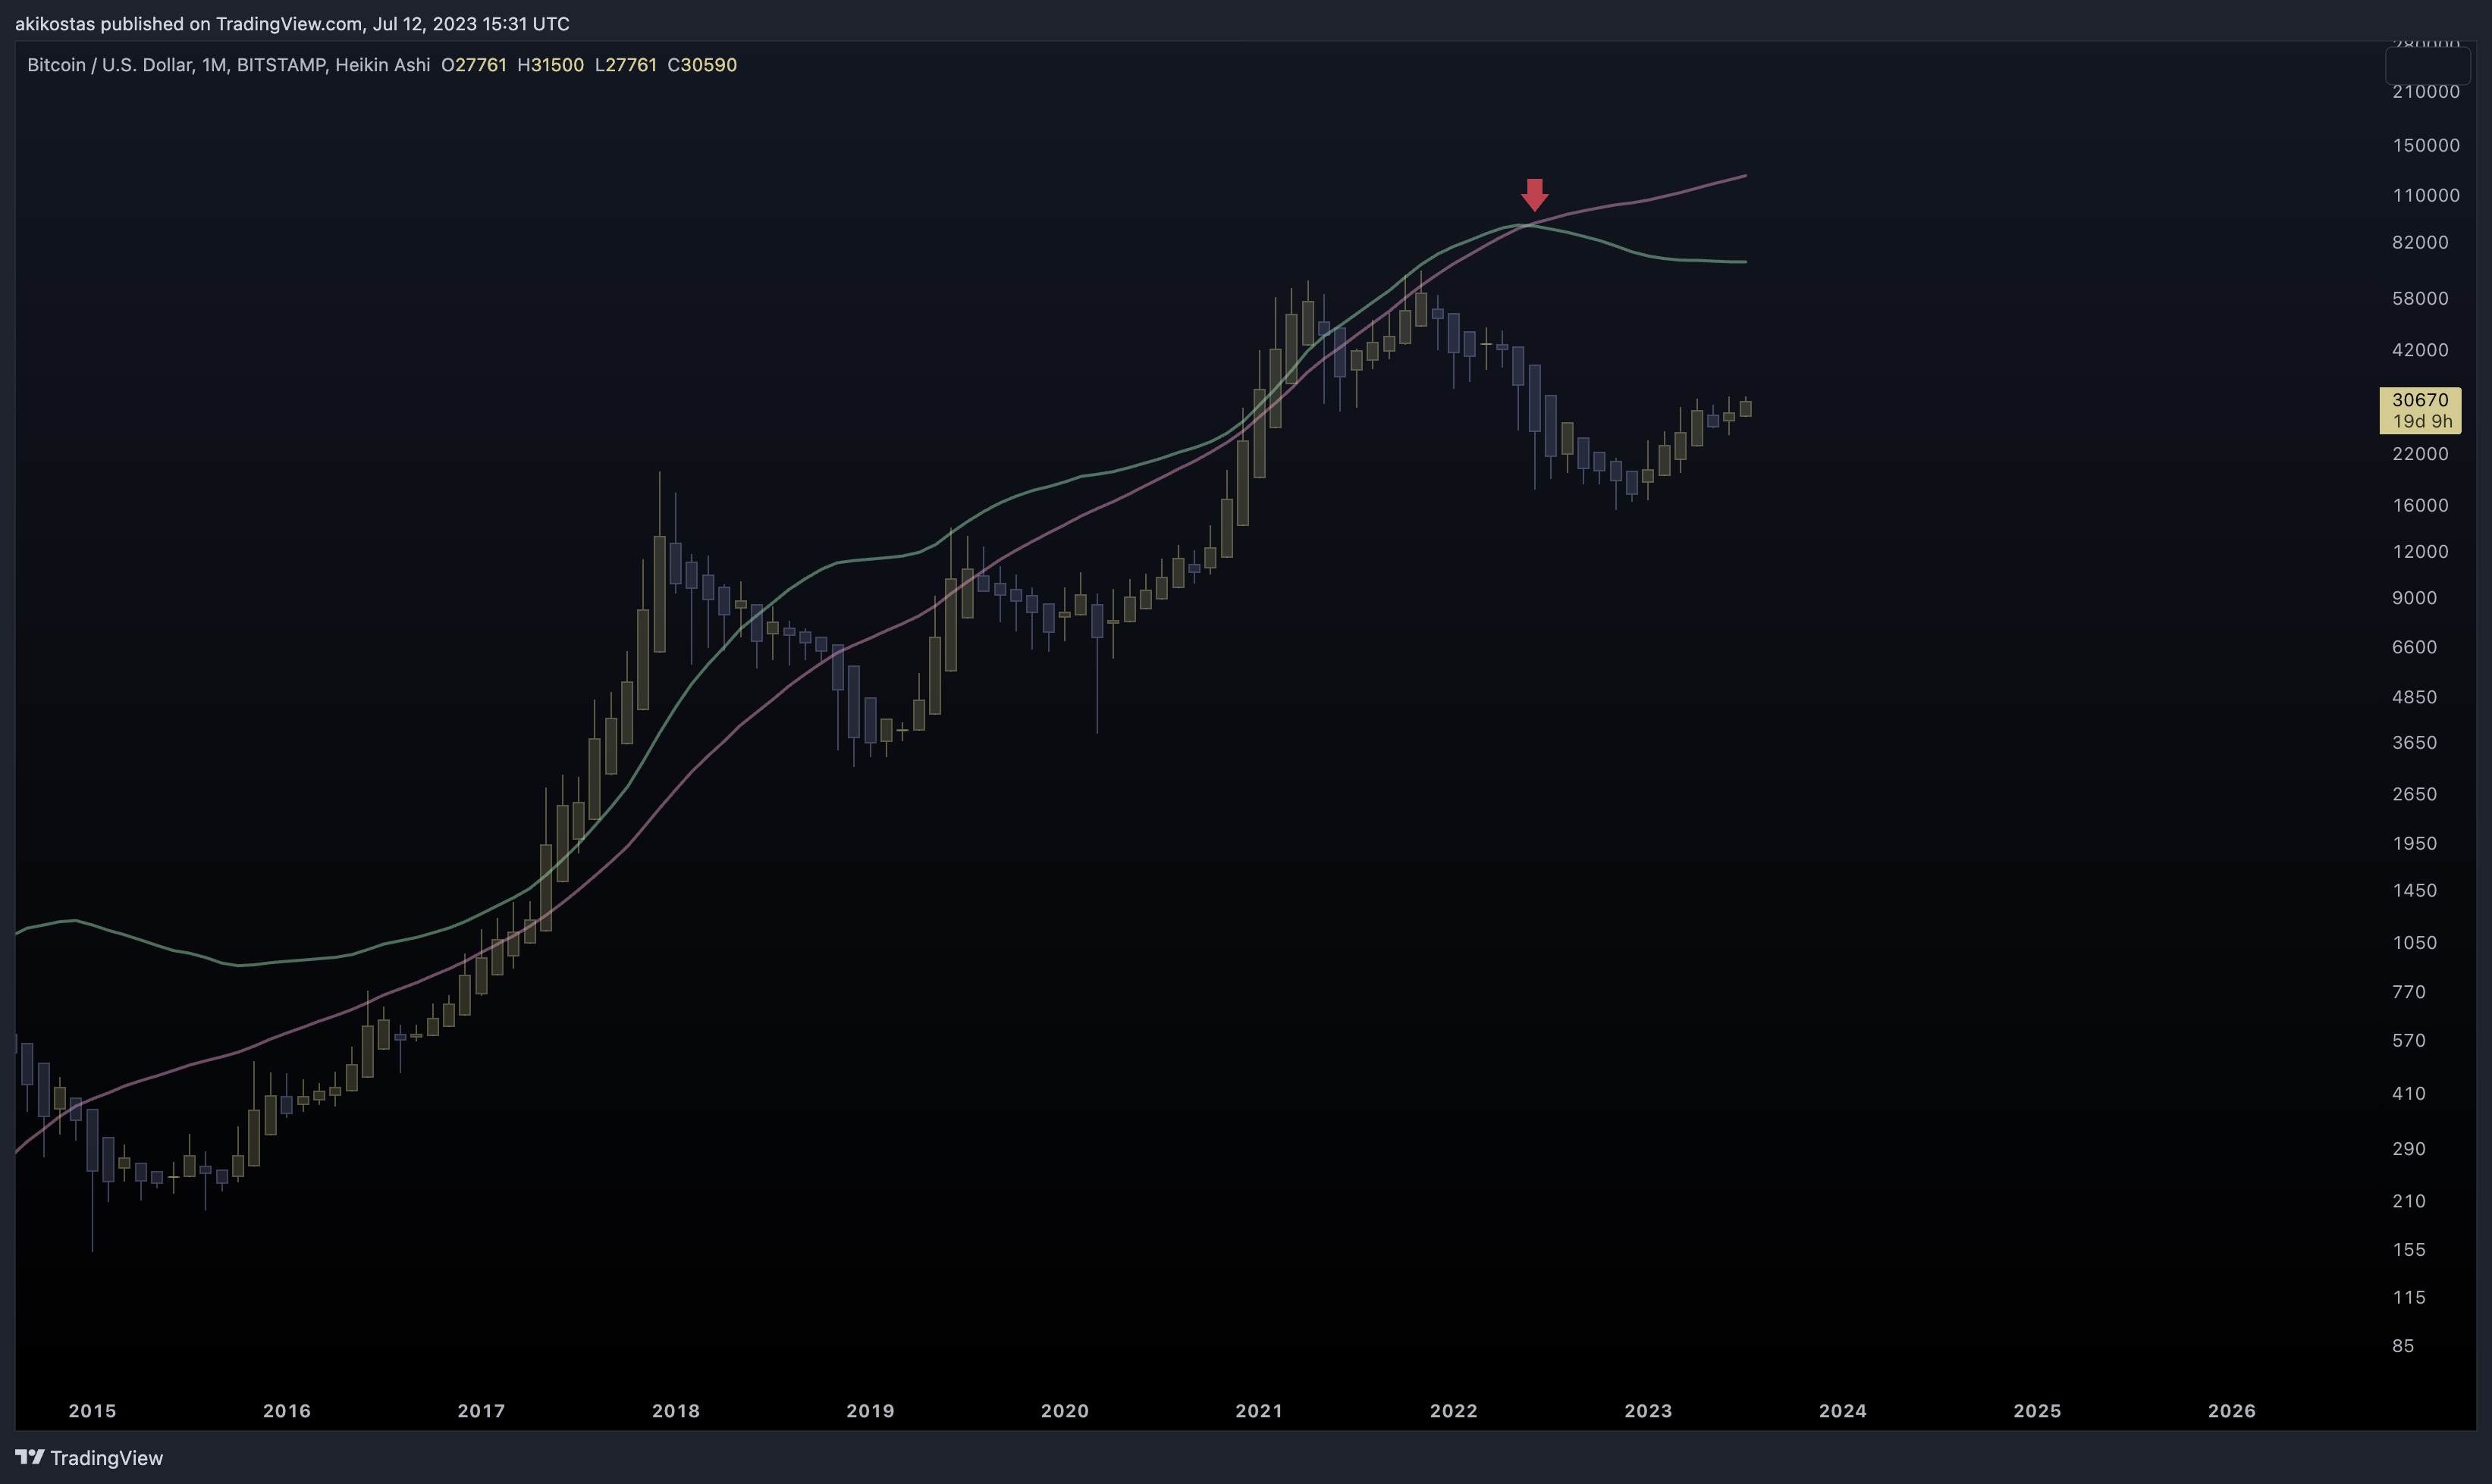Click the 3650 price axis label

click(x=2414, y=743)
